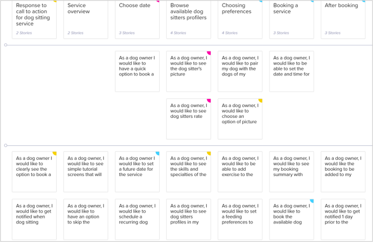This screenshot has height=242, width=373.
Task: Open the notified 1 day prior story card
Action: tap(343, 219)
